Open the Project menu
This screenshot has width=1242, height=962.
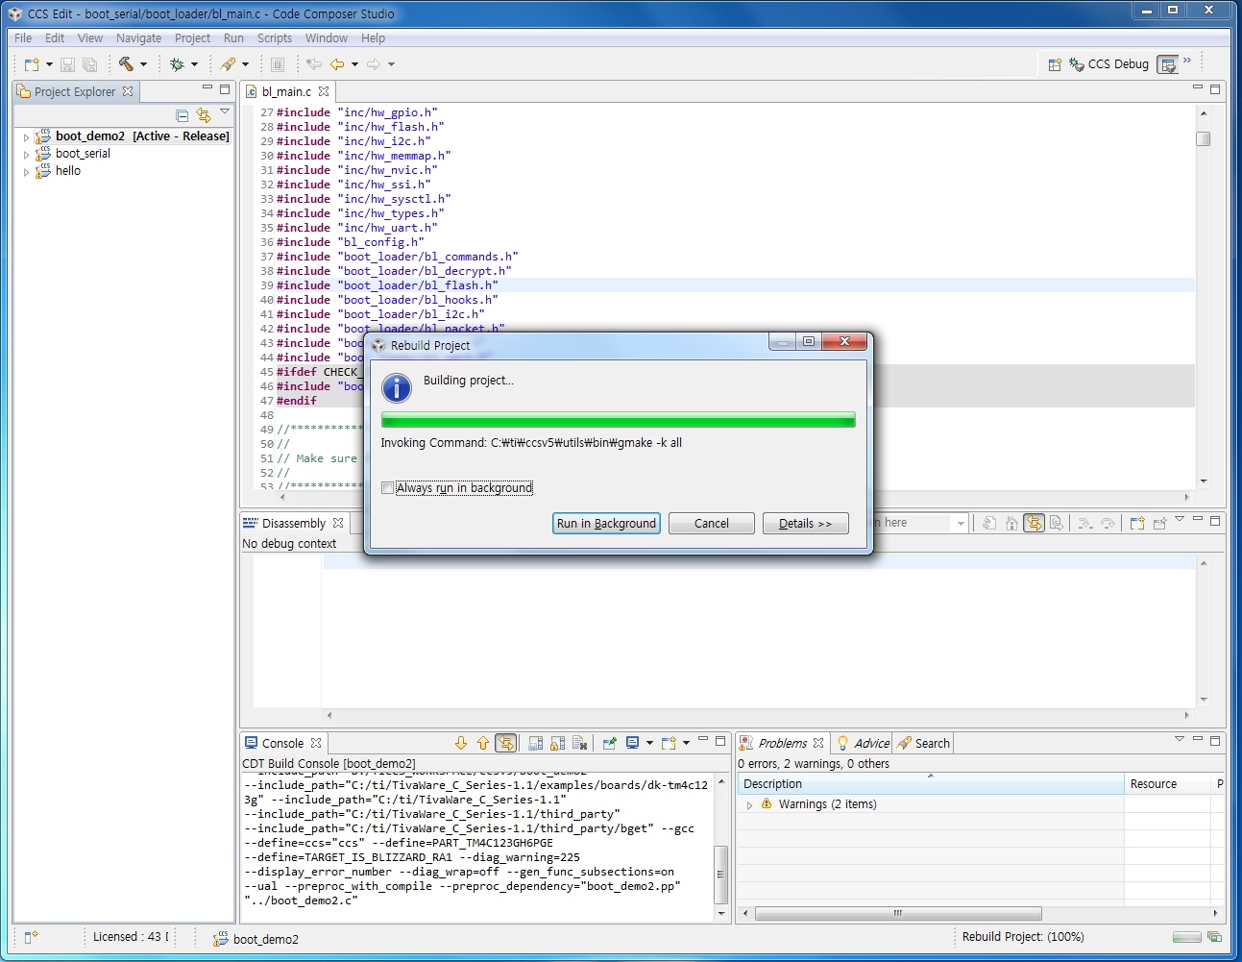(192, 38)
